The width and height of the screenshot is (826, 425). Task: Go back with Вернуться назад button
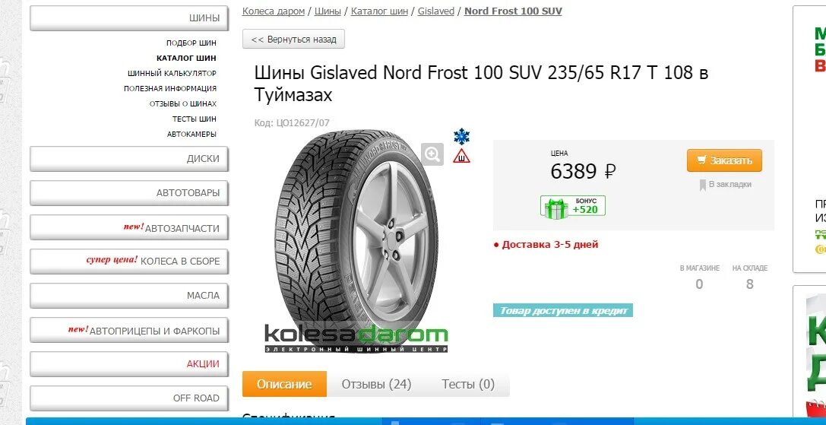293,39
